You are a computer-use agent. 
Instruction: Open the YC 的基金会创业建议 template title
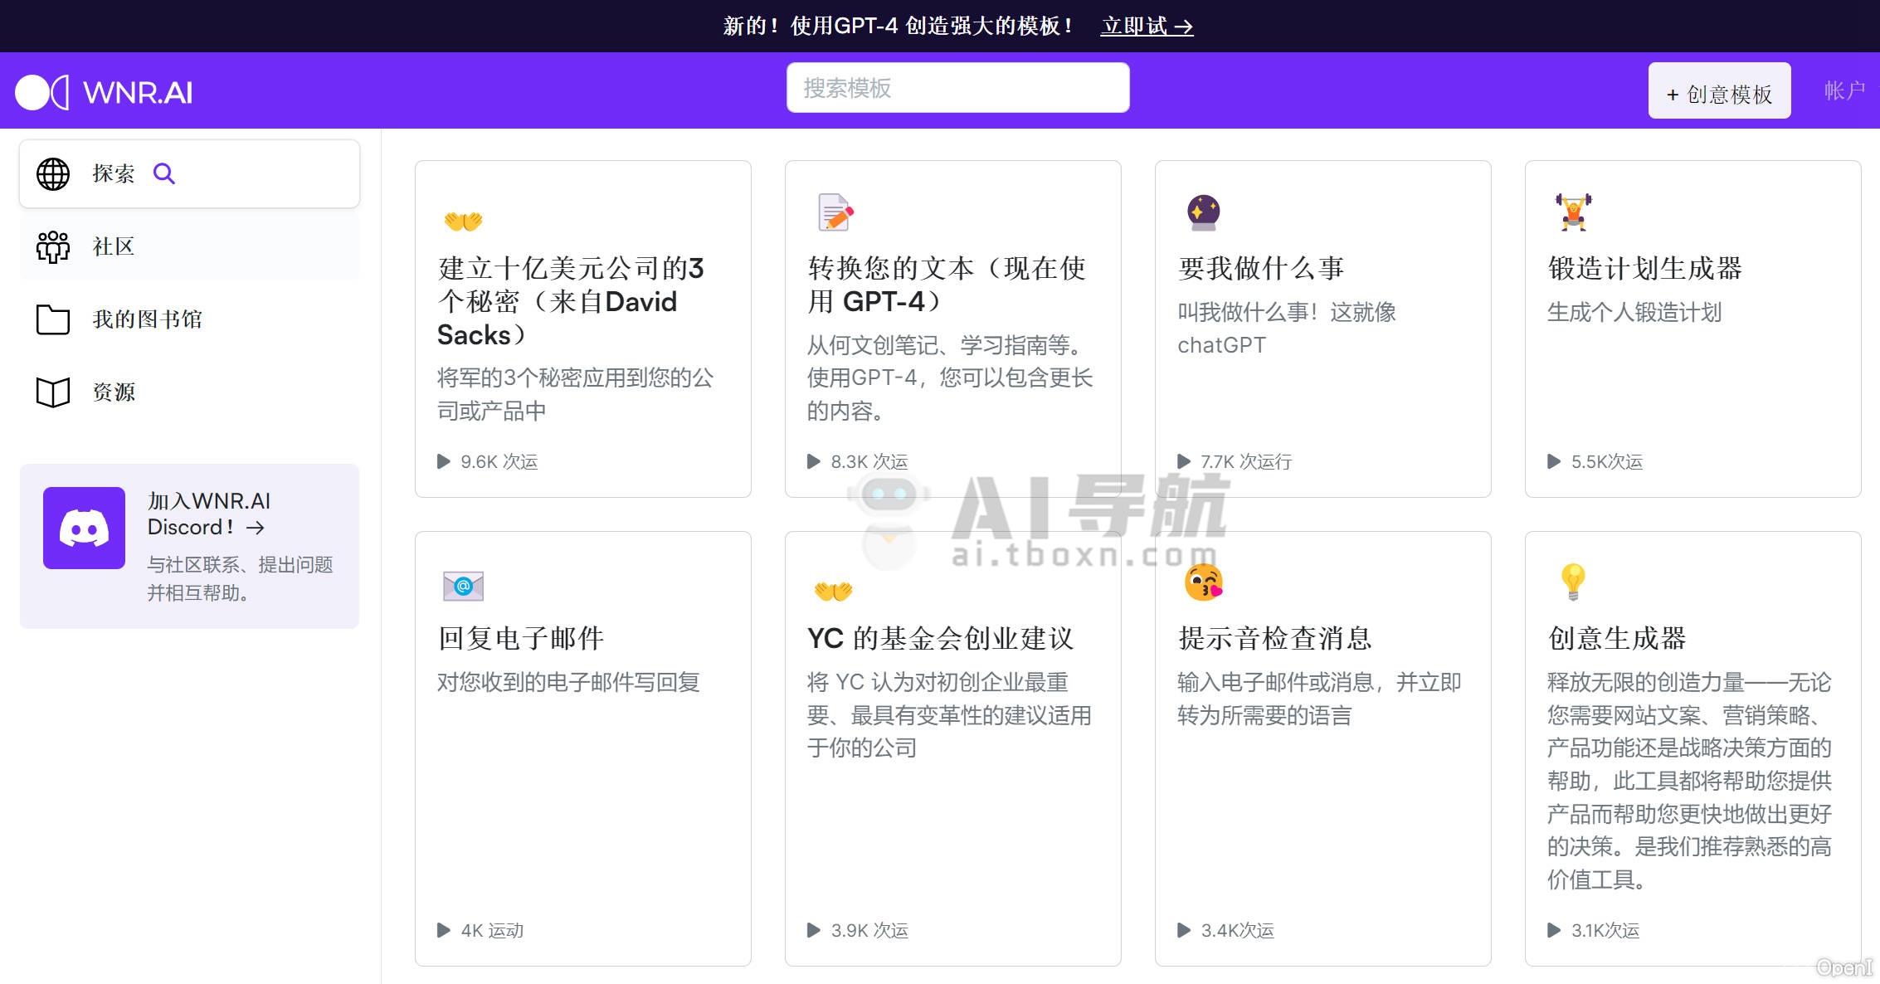point(940,639)
